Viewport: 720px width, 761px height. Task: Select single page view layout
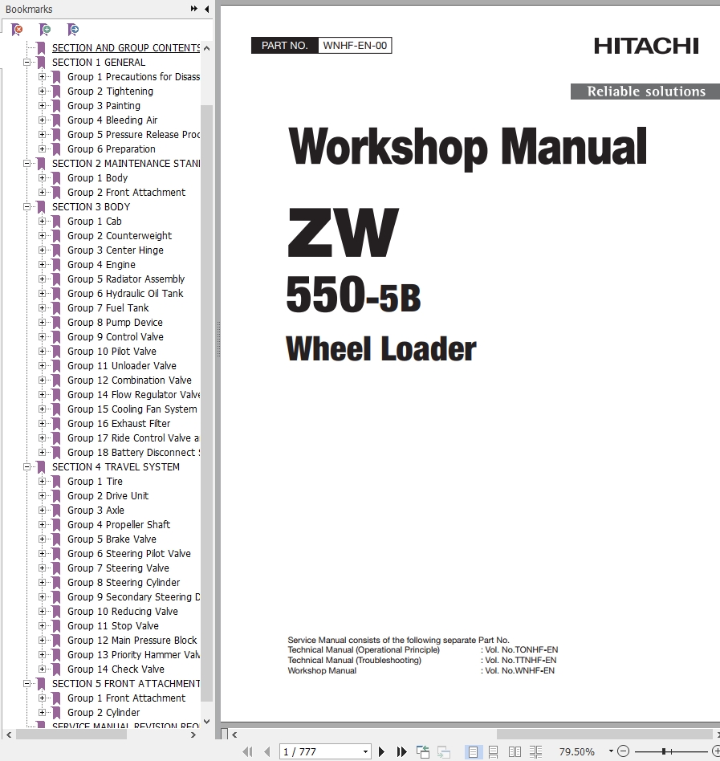tap(473, 752)
